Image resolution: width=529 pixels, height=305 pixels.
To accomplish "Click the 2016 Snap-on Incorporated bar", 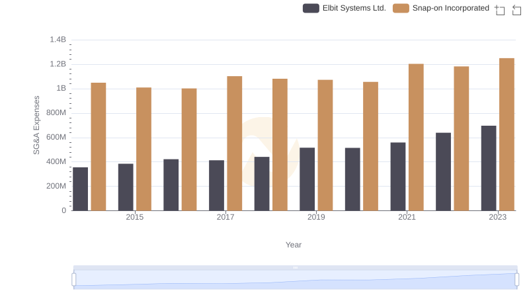I will (189, 150).
